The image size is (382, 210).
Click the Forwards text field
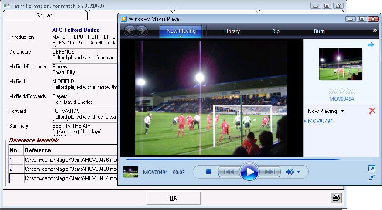pyautogui.click(x=85, y=114)
